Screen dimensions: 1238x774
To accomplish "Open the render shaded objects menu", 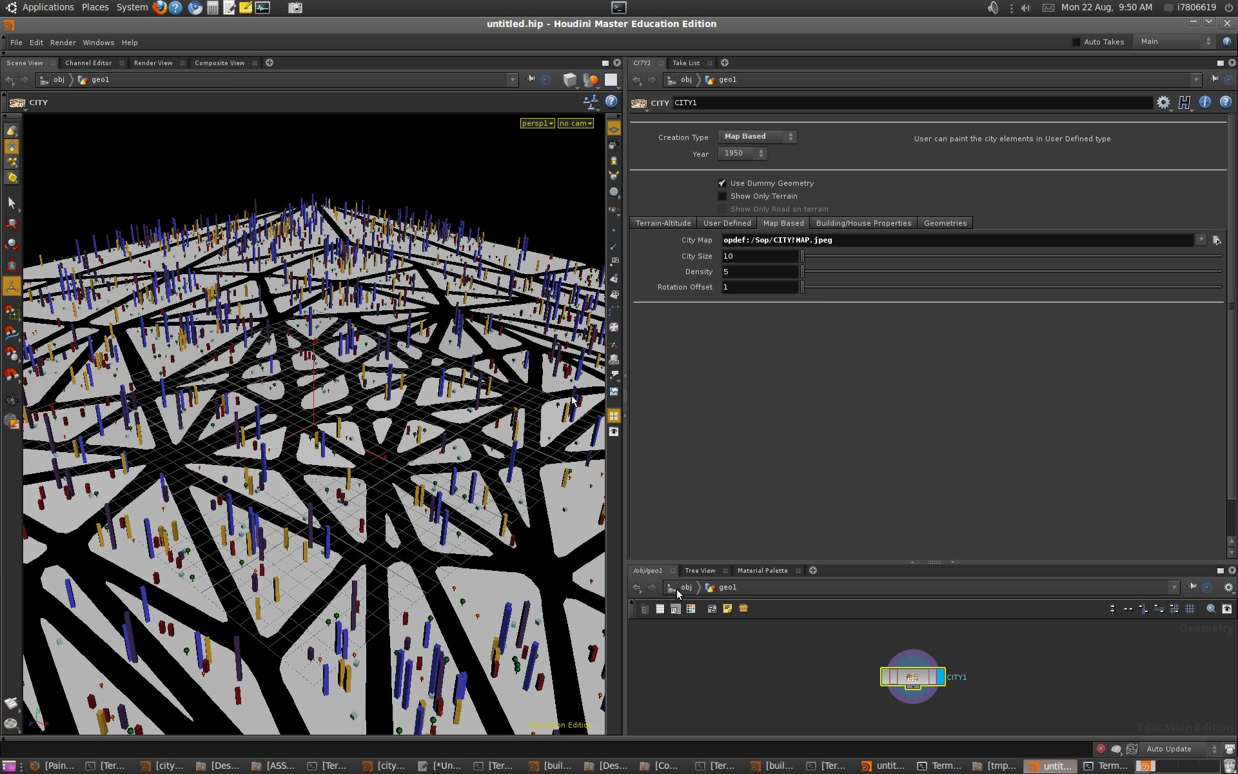I will tap(591, 80).
